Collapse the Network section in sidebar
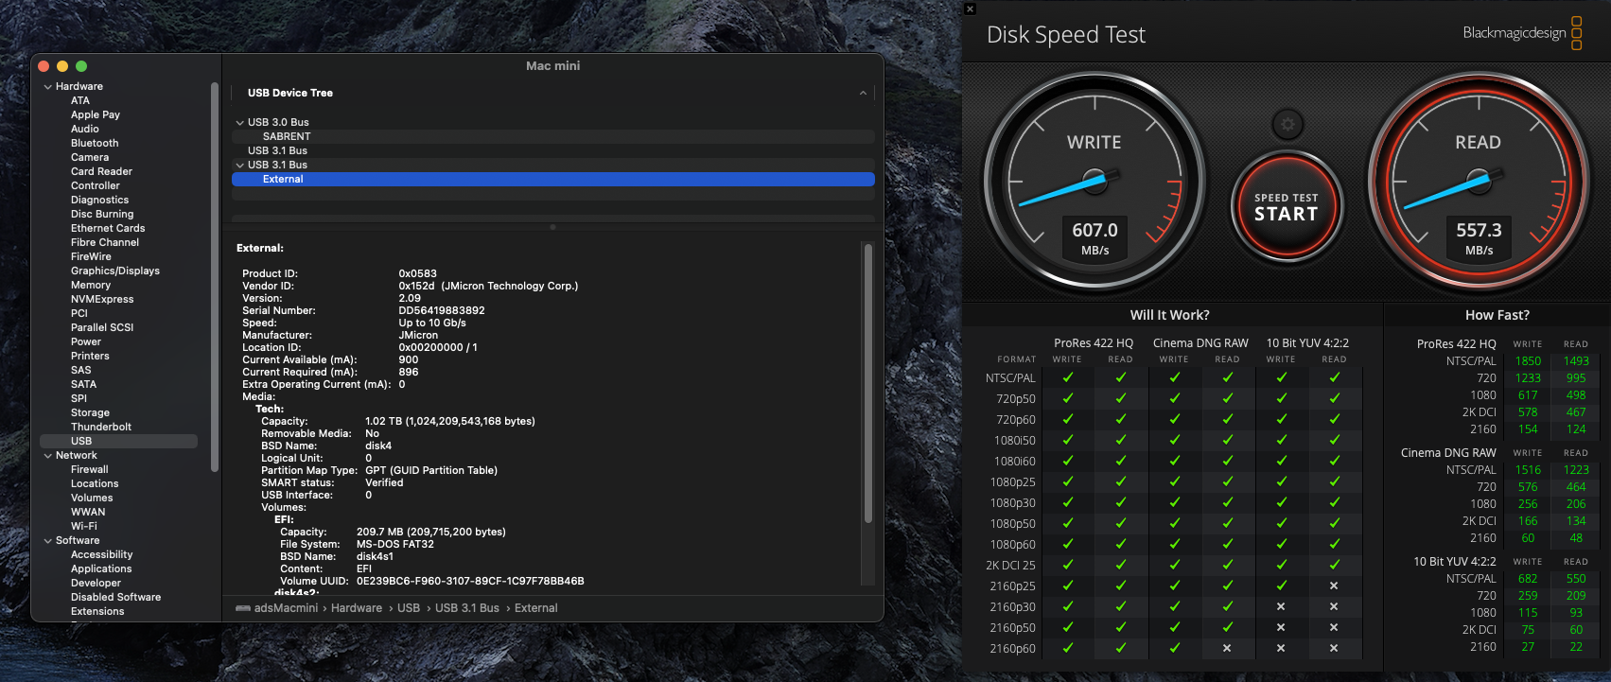 tap(48, 456)
